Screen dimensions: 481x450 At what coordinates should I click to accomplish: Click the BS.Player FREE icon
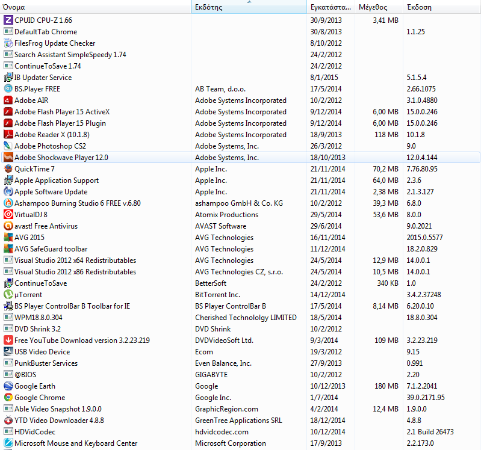point(8,89)
